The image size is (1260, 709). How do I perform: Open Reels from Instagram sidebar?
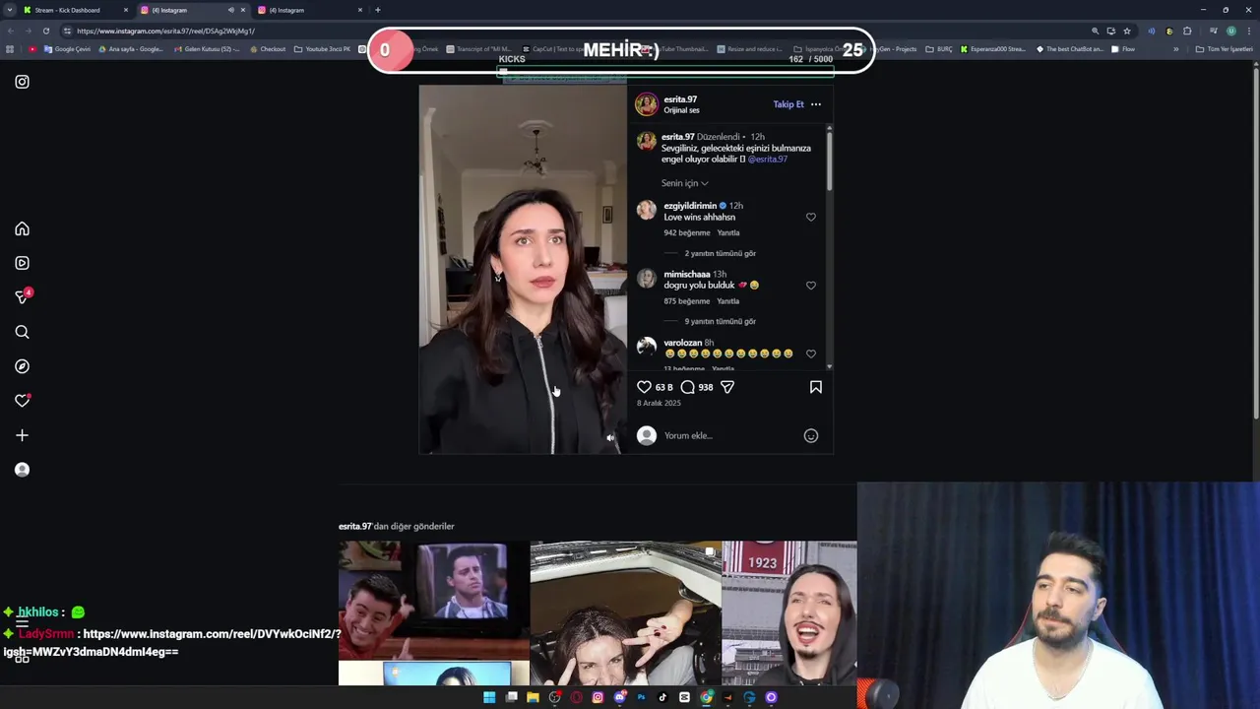[x=22, y=263]
